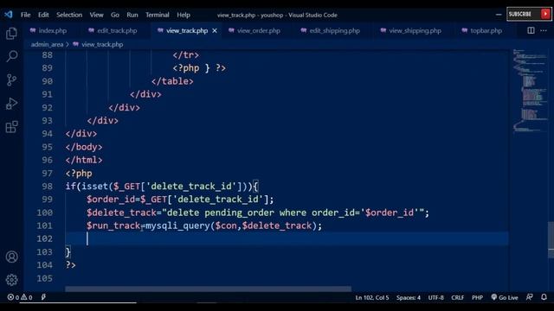Screen dimensions: 554x311
Task: Open the File menu
Action: click(25, 15)
